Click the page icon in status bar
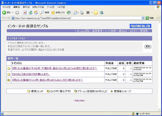162x116 pixels. 2,114
